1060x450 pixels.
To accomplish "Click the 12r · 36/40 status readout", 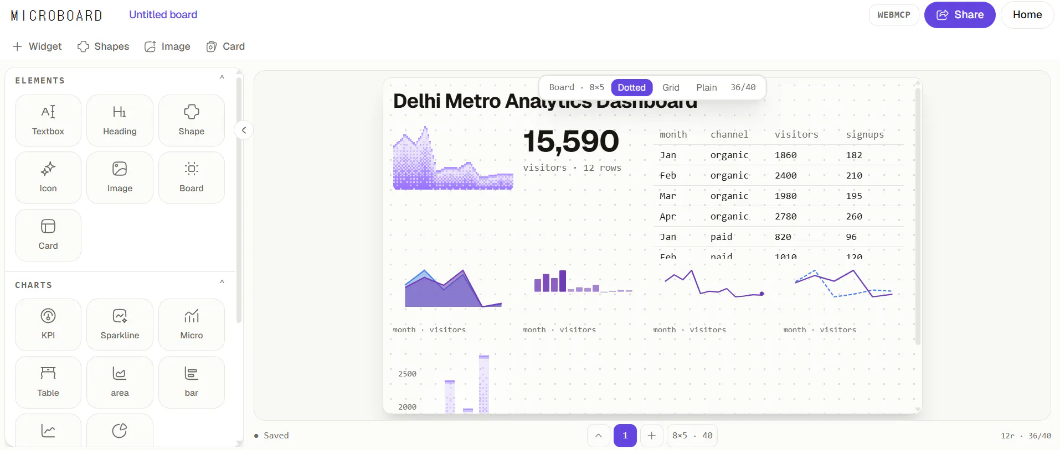I will (1026, 436).
